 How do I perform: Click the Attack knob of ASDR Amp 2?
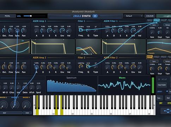[x=36, y=67]
